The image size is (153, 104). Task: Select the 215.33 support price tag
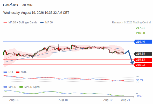click(x=143, y=60)
